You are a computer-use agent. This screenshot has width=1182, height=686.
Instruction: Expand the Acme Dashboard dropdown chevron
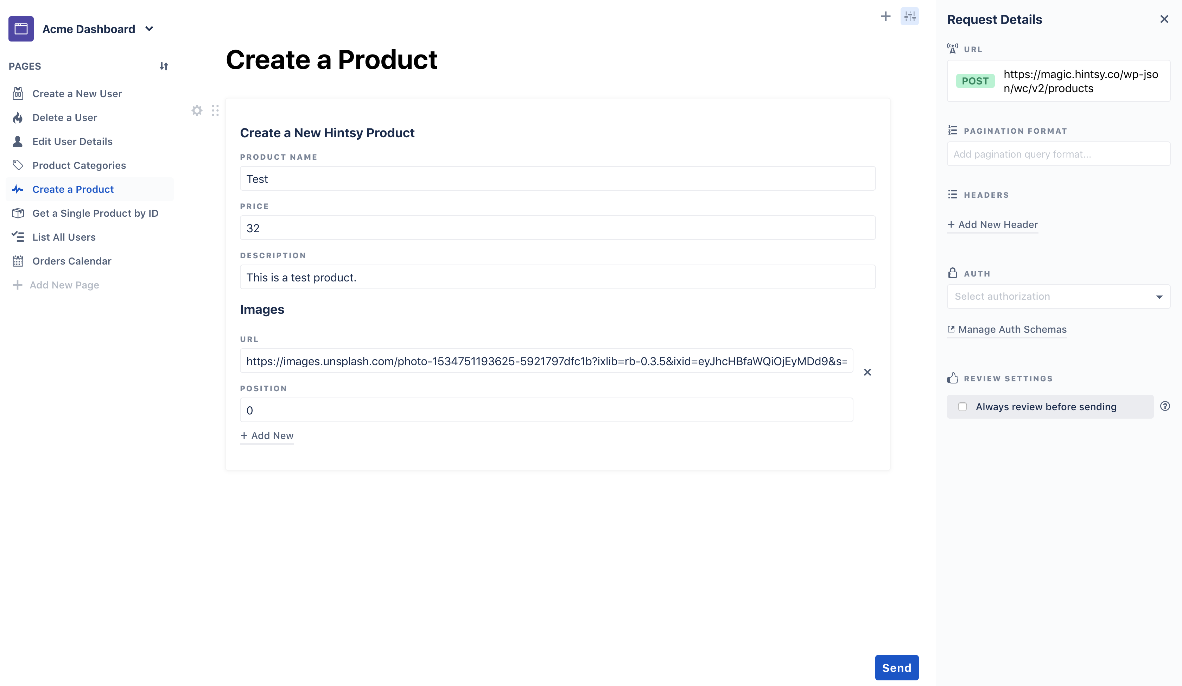coord(149,28)
